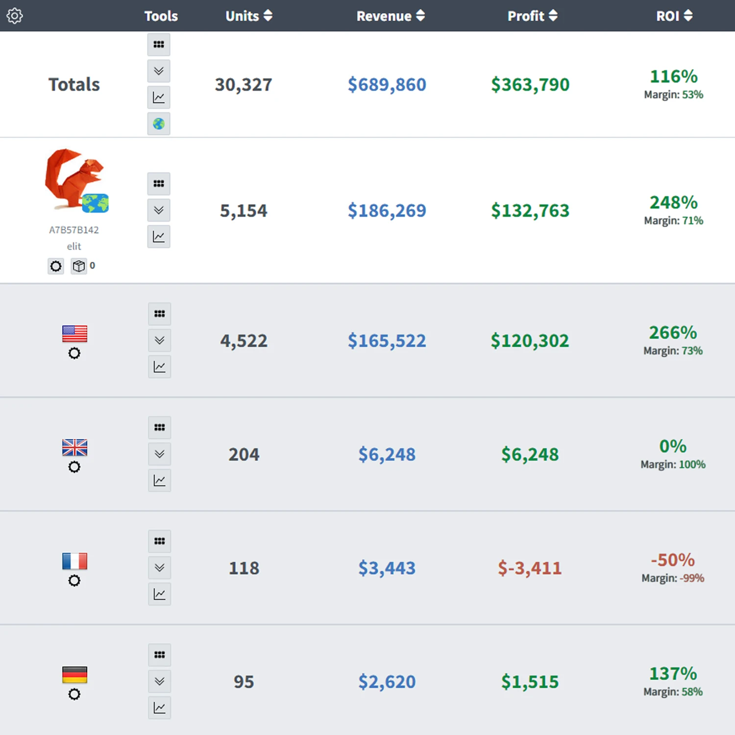Sort the table by ROI column
This screenshot has height=735, width=735.
pos(674,16)
